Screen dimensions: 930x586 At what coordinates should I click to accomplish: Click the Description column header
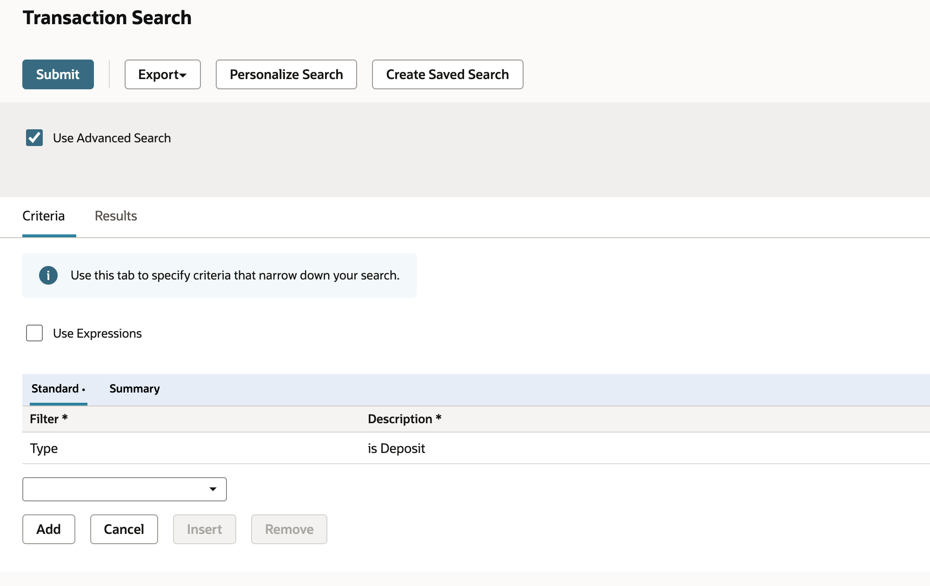(x=404, y=419)
